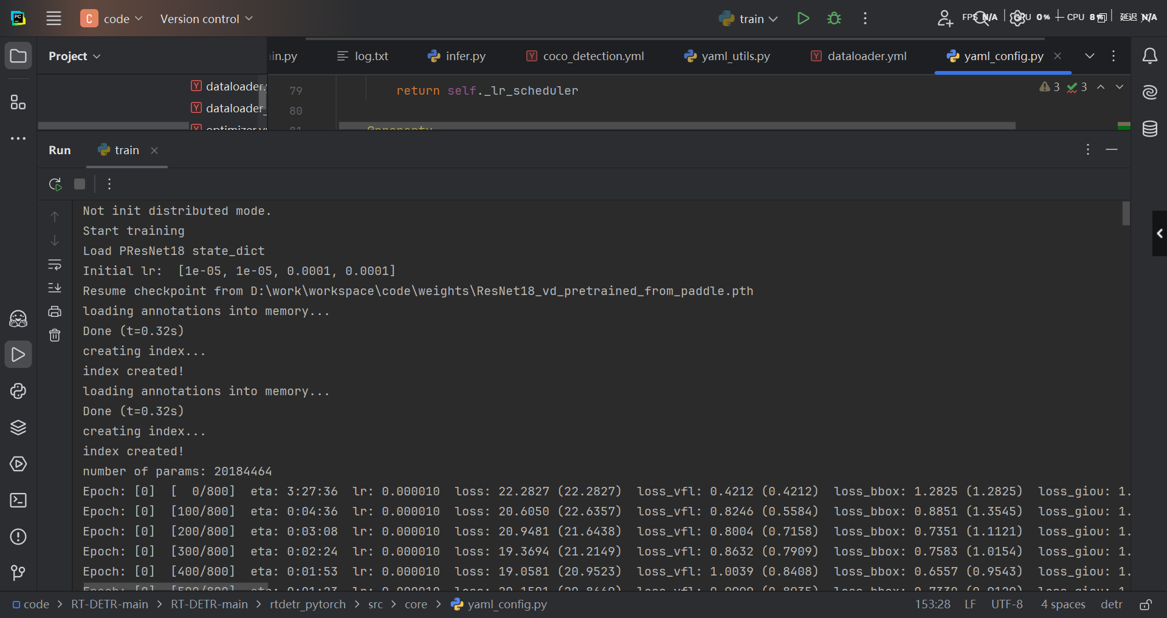Viewport: 1167px width, 618px height.
Task: Open Run panel options menu
Action: tap(1088, 149)
